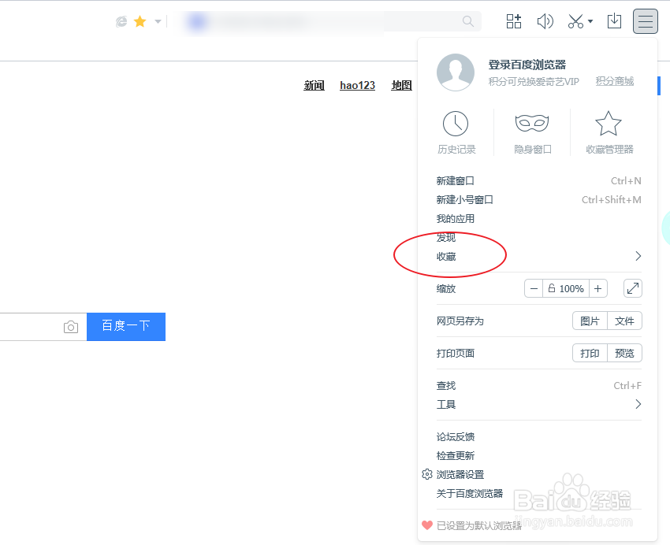Open the 收藏 submenu item
670x545 pixels.
click(x=538, y=256)
